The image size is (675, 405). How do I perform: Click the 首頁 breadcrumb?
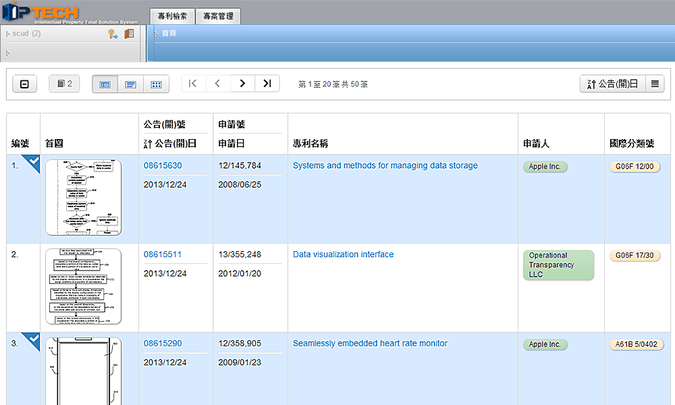pos(169,33)
